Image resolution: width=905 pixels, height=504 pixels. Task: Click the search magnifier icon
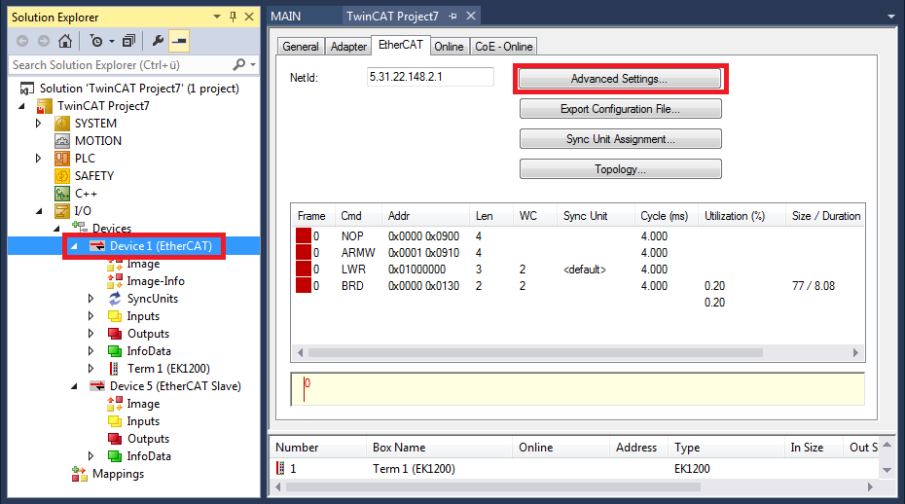239,64
